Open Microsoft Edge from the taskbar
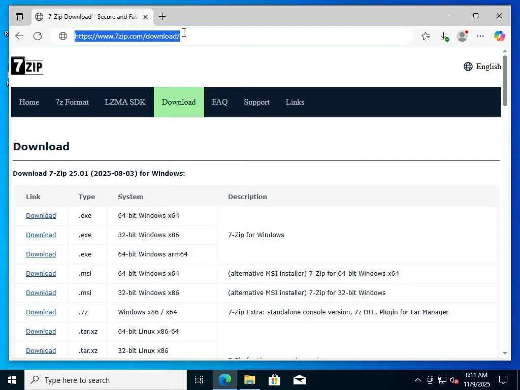520x390 pixels. tap(224, 380)
